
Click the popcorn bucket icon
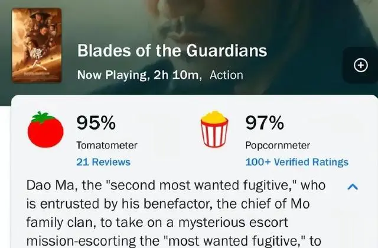point(214,130)
